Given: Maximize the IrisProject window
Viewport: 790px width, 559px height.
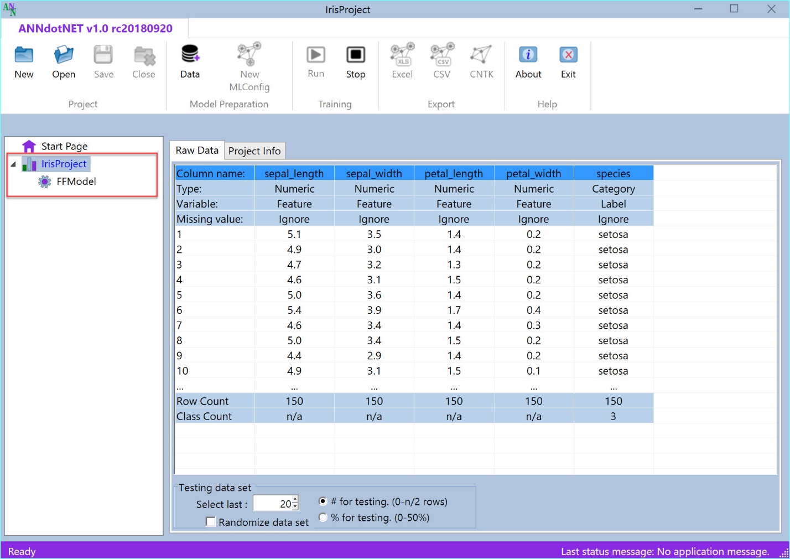Looking at the screenshot, I should click(734, 9).
